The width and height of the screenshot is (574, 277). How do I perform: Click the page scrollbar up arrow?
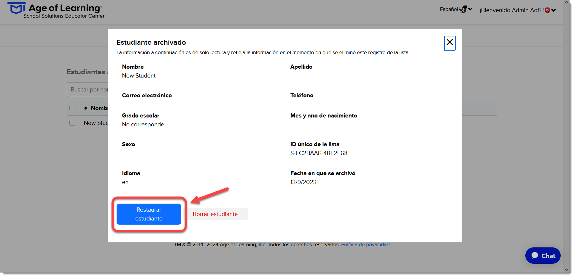(x=566, y=3)
